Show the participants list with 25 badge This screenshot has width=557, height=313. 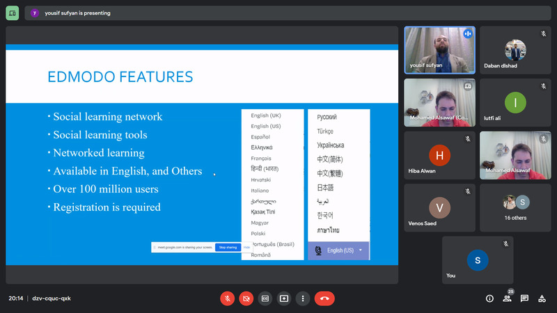[x=508, y=298]
